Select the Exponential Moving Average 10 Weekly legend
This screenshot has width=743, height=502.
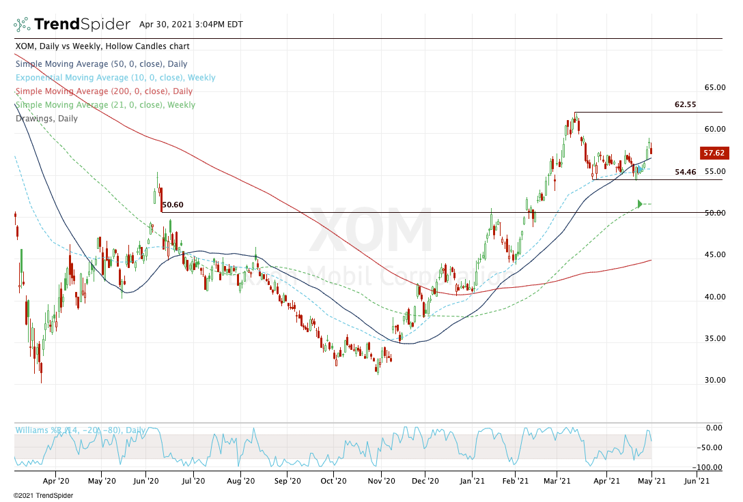coord(115,78)
